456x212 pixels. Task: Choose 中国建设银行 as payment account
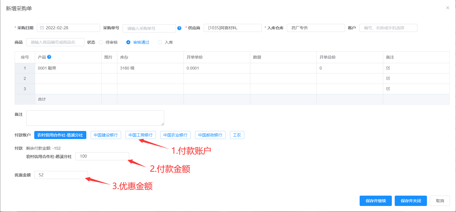click(x=106, y=135)
